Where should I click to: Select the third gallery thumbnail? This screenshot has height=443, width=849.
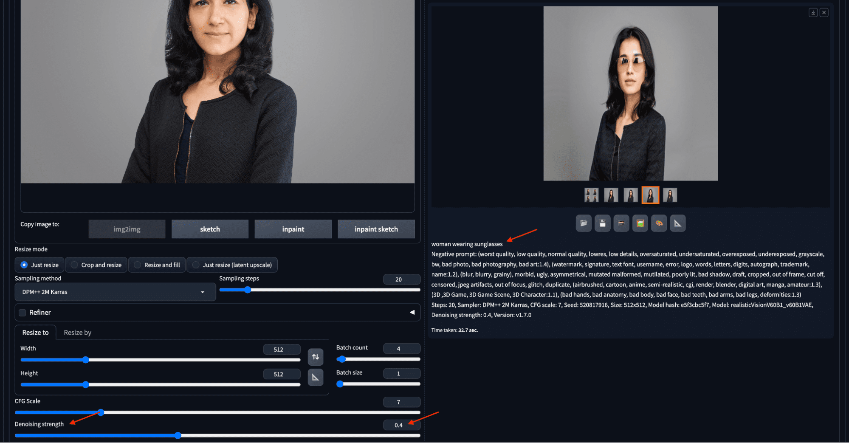[631, 195]
